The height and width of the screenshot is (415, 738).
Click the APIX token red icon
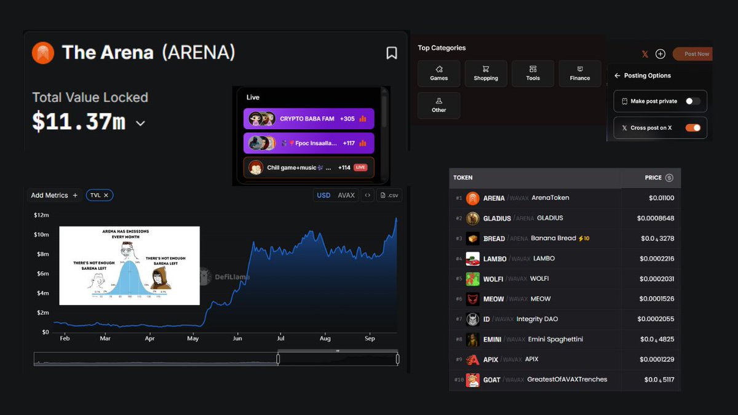[x=472, y=360]
